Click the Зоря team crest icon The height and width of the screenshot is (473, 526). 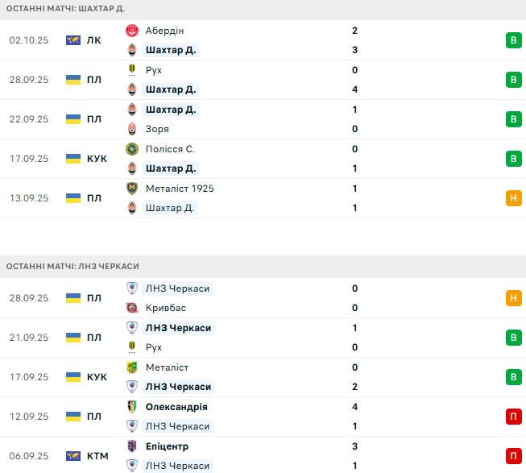132,129
